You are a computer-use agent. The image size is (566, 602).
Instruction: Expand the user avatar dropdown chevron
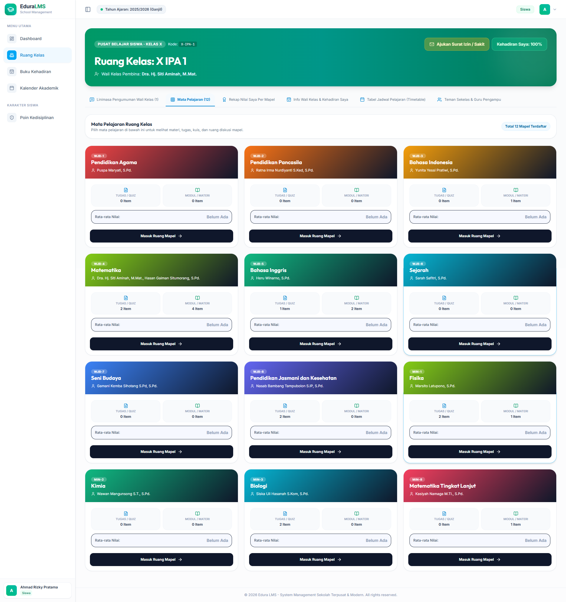(555, 9)
